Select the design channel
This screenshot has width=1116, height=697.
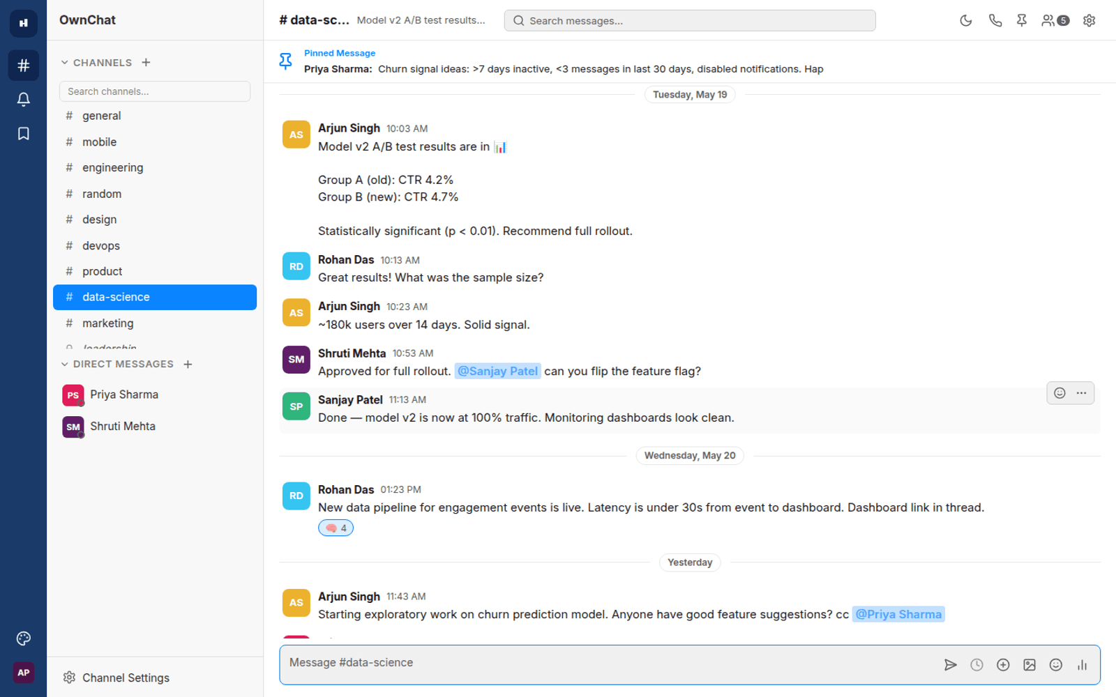pyautogui.click(x=155, y=220)
